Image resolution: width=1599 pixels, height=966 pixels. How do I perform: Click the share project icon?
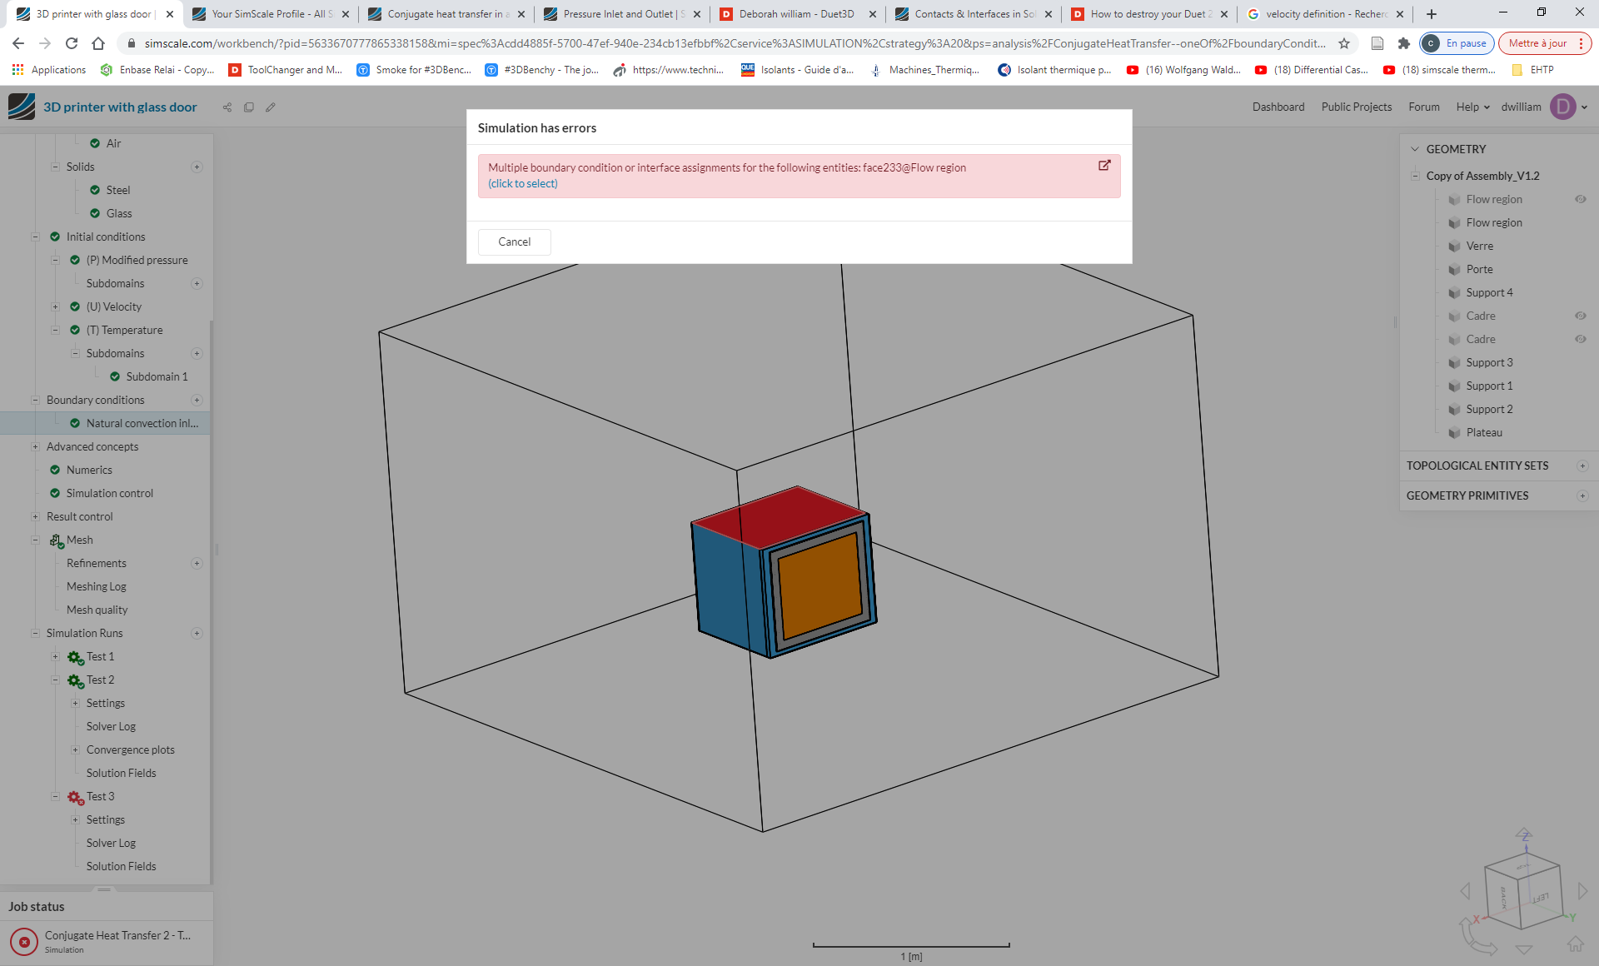click(227, 107)
